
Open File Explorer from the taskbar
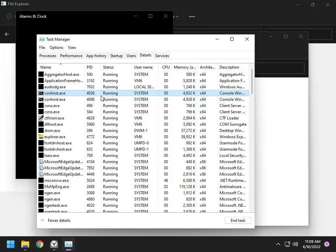pyautogui.click(x=25, y=244)
